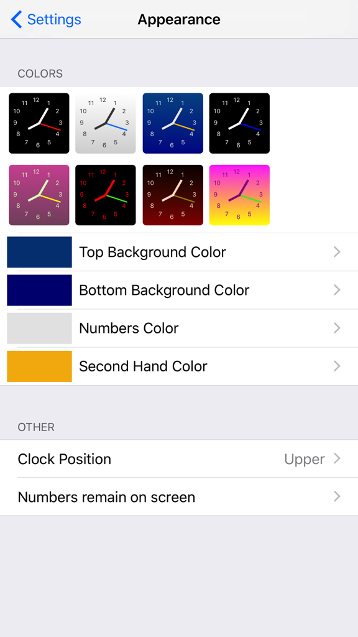Open the Numbers remain on screen option
Screen dimensions: 358x637
[x=179, y=496]
